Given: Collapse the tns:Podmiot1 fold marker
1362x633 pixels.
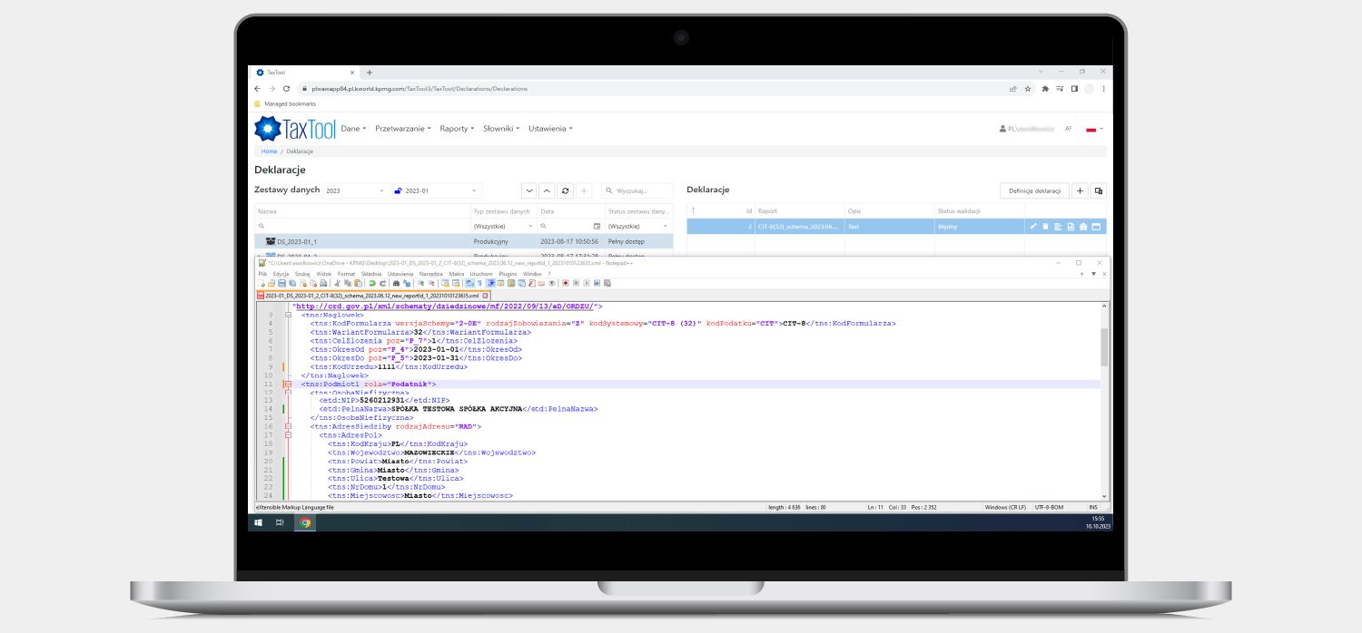Looking at the screenshot, I should pos(288,385).
